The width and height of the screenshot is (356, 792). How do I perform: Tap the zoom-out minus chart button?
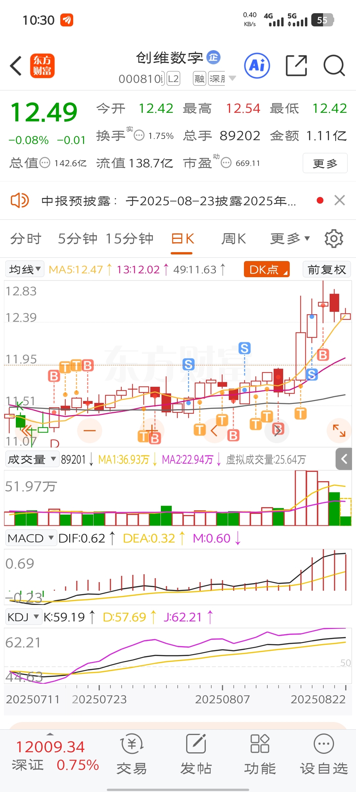click(x=89, y=430)
